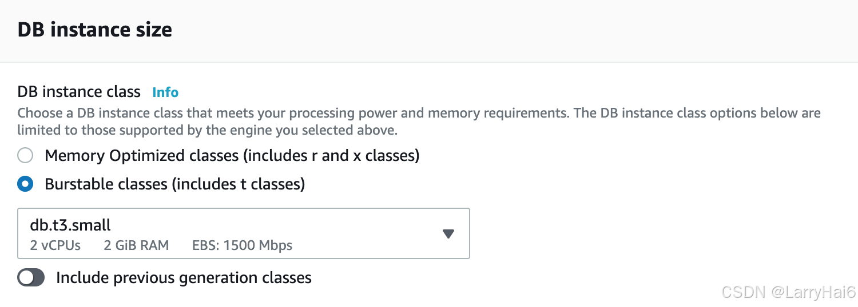
Task: Click the 'DB instance size' section heading
Action: pos(94,30)
